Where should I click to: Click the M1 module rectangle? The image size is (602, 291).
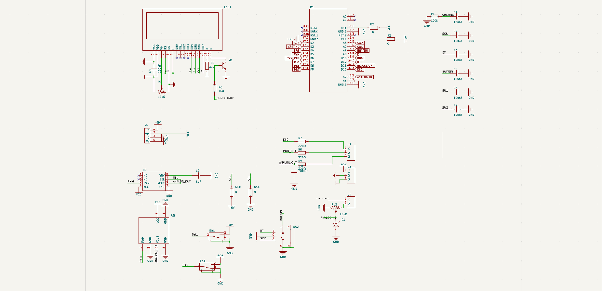[x=328, y=50]
